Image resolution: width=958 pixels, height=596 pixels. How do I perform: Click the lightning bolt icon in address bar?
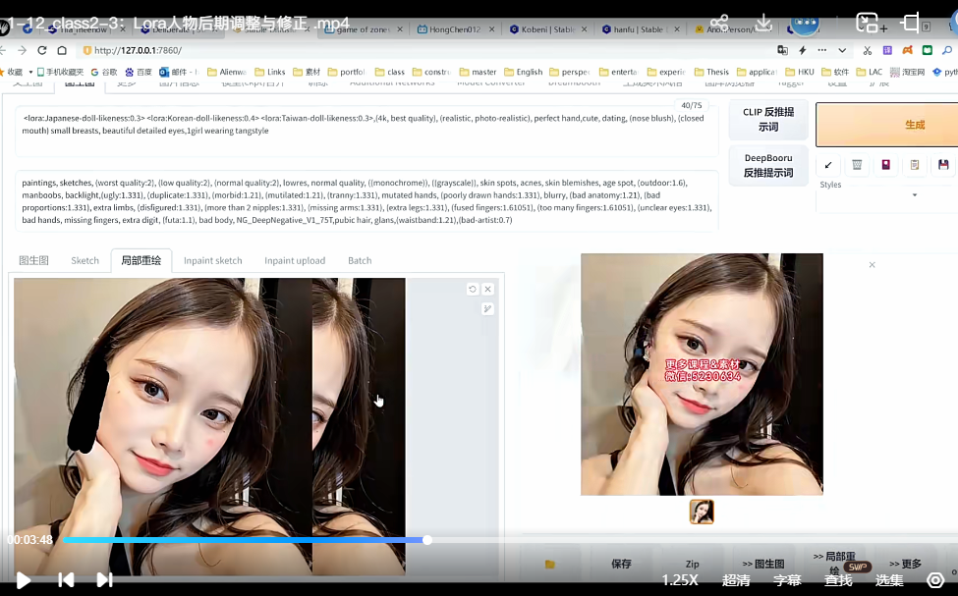coord(802,50)
